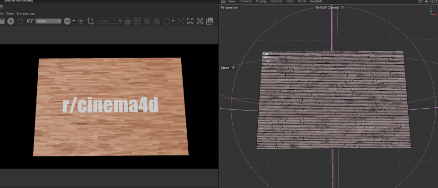This screenshot has height=188, width=438.
Task: Open the RenderView hamburger menu
Action: click(1, 7)
